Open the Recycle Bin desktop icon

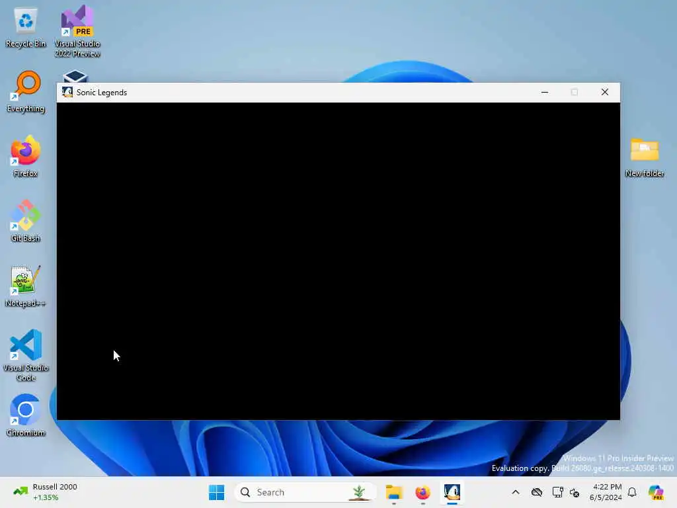click(26, 28)
